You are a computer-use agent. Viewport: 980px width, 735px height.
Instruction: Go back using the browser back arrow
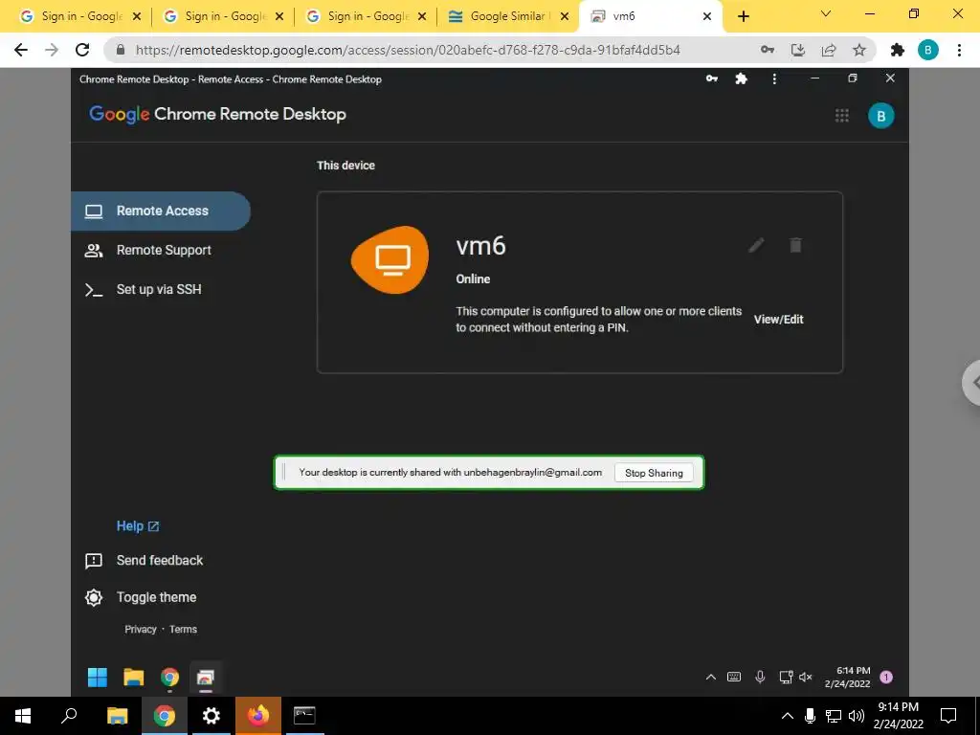click(21, 50)
